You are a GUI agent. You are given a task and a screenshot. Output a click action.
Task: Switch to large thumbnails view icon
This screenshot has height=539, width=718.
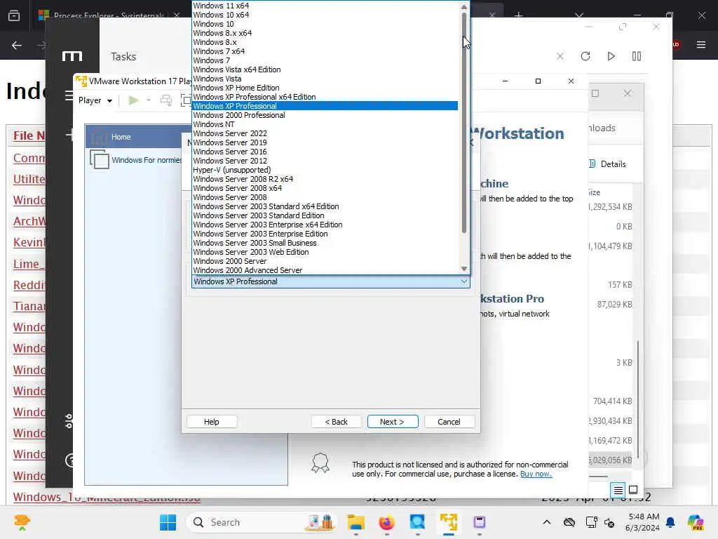633,490
